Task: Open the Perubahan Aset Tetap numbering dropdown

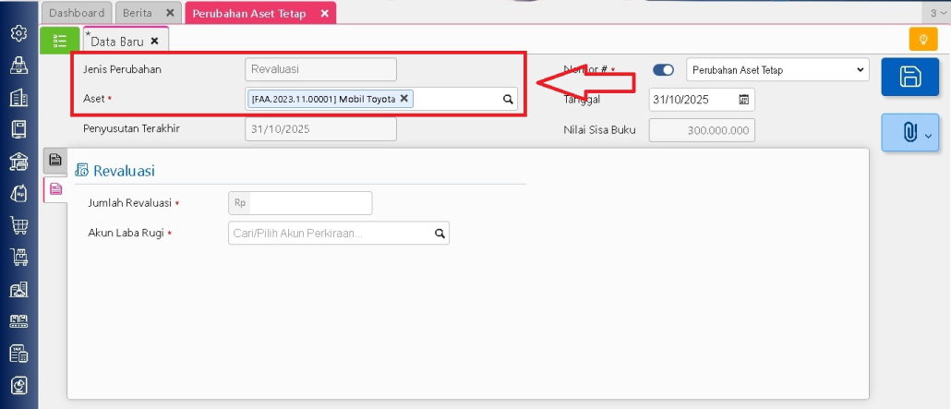Action: point(777,70)
